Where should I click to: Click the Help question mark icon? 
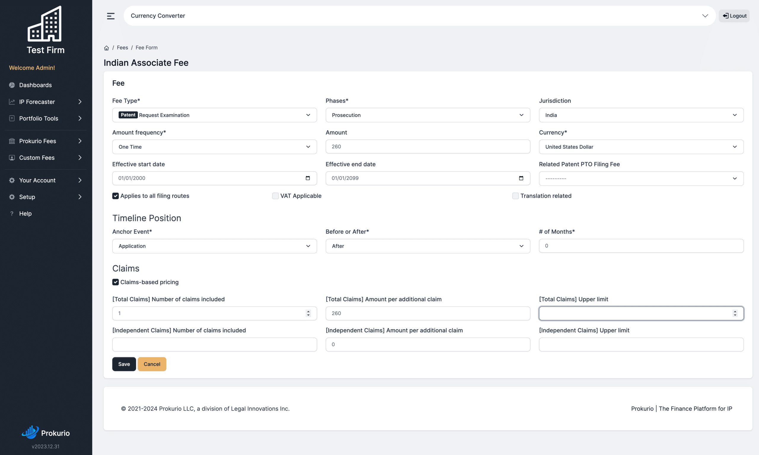12,213
